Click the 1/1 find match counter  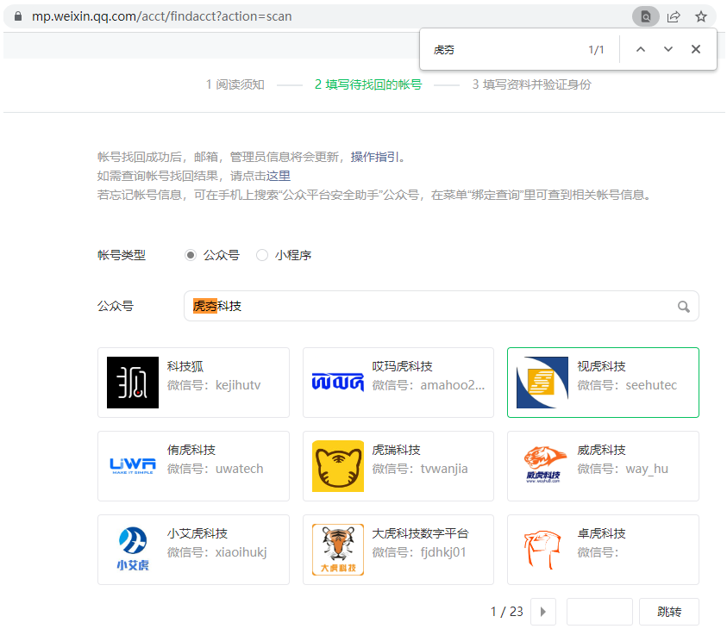[x=596, y=50]
